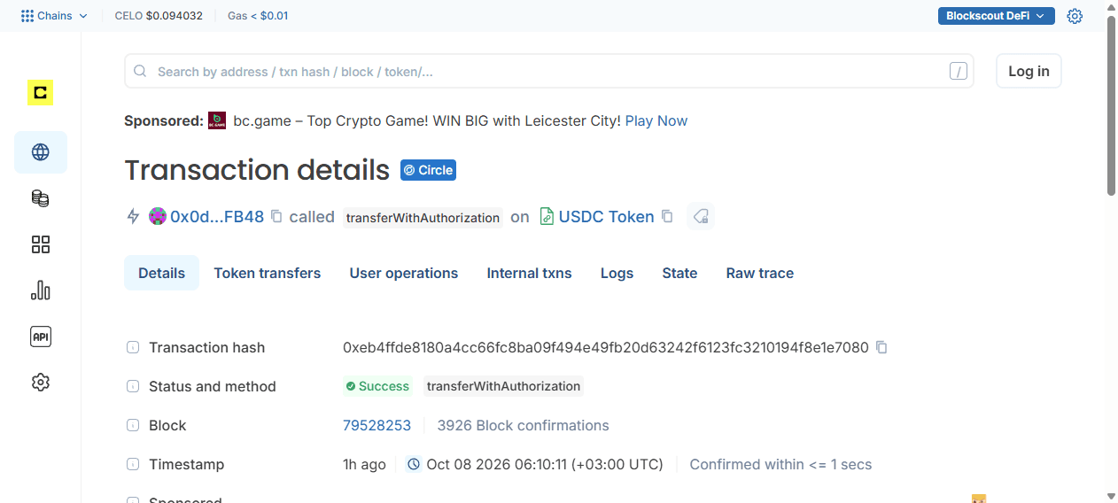Open the Internal txns tab
This screenshot has width=1118, height=503.
coord(530,273)
